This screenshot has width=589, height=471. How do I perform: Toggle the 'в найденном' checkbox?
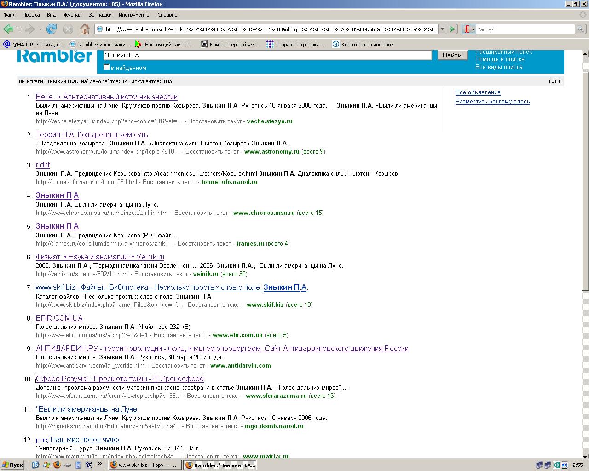(107, 67)
